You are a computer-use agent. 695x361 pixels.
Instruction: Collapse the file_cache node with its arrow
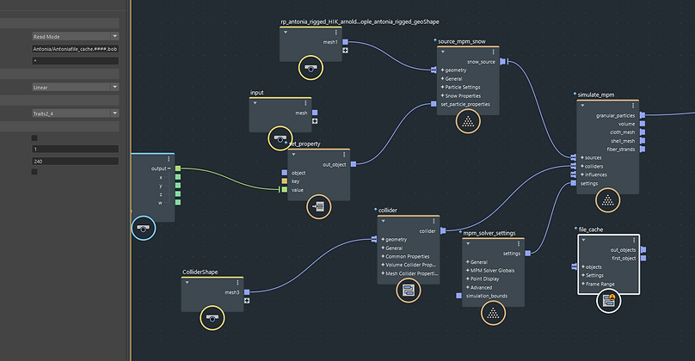583,240
